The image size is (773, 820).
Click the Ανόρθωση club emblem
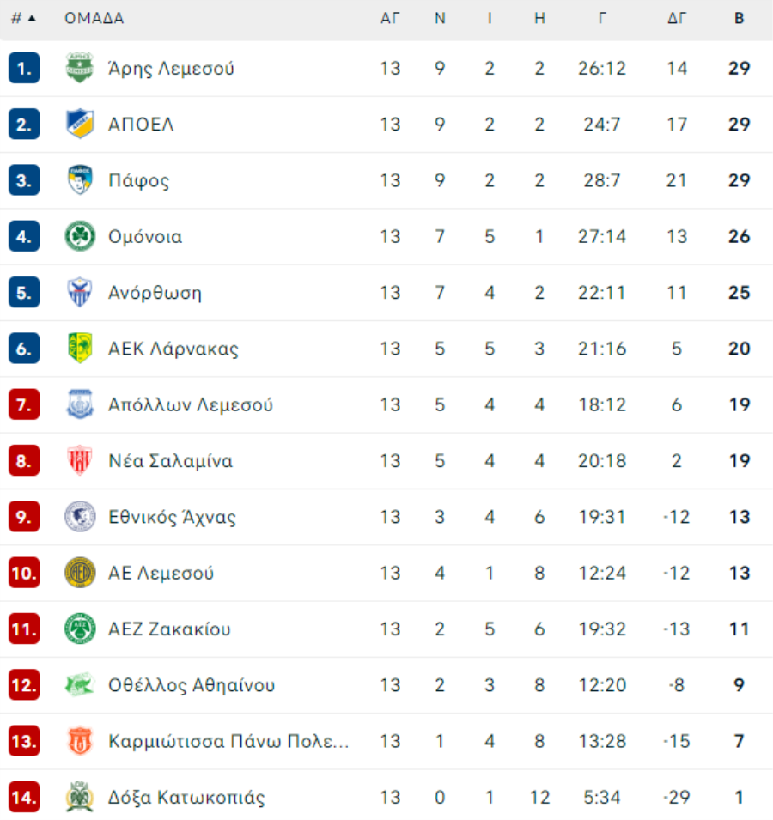(x=80, y=292)
